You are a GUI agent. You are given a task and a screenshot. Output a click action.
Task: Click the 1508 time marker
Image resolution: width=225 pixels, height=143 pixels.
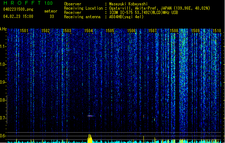tap(174, 30)
